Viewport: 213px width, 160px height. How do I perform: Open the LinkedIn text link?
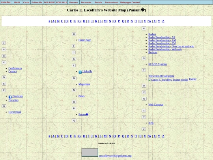point(87,71)
